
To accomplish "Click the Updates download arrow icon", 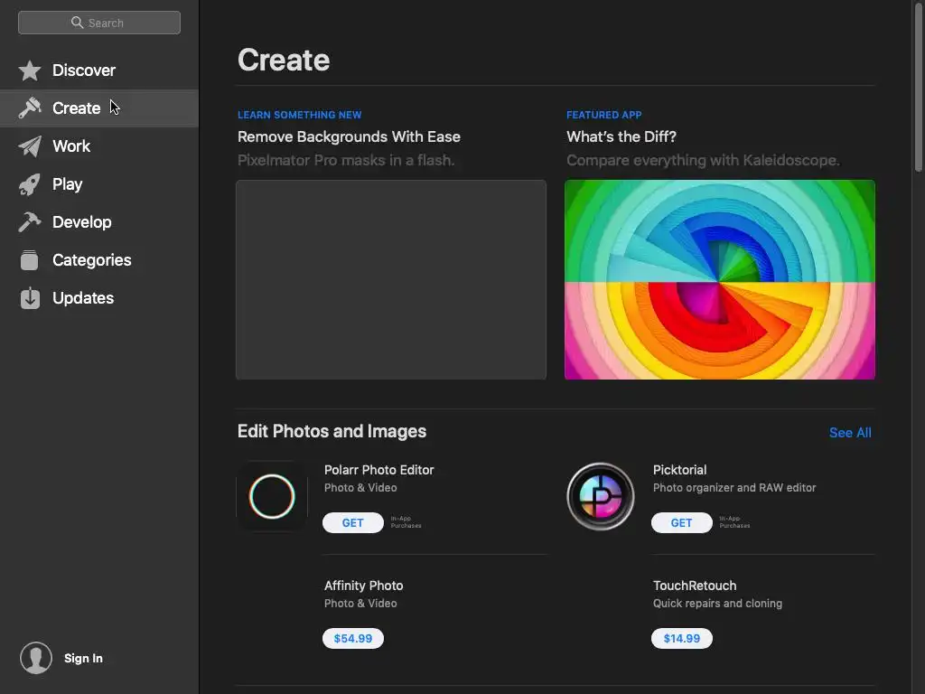I will (30, 298).
